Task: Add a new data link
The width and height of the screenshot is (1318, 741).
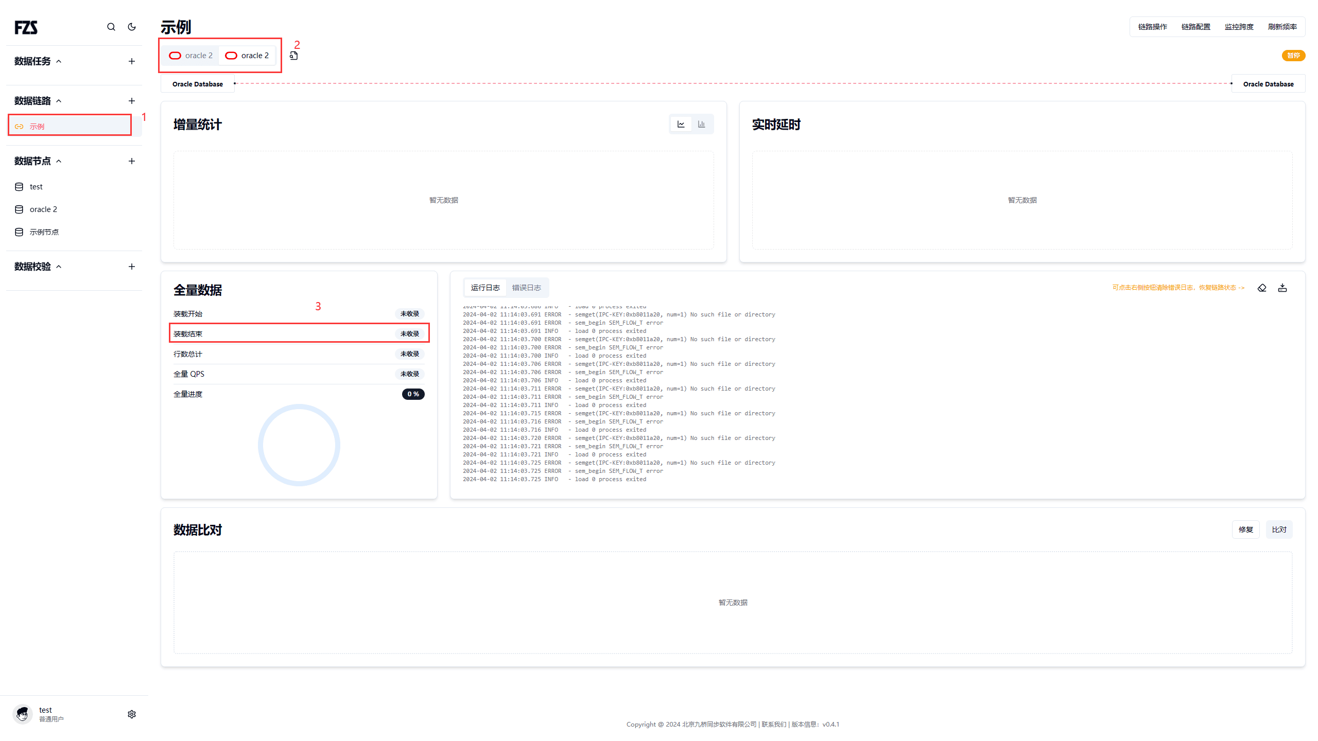Action: pyautogui.click(x=132, y=101)
